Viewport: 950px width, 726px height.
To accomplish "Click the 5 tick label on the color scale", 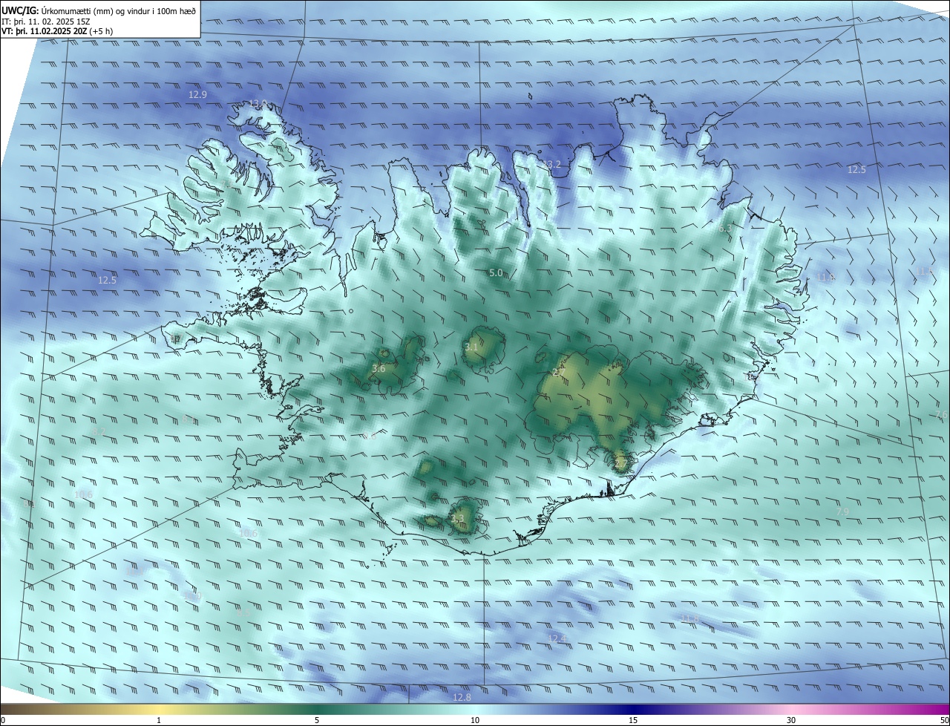I will point(317,720).
